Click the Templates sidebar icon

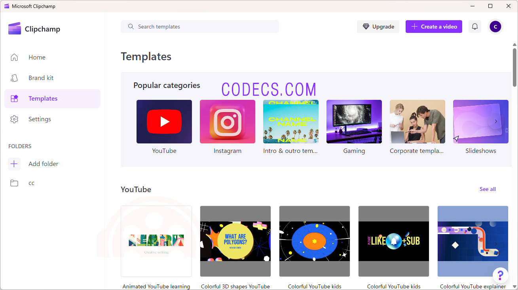click(x=14, y=99)
